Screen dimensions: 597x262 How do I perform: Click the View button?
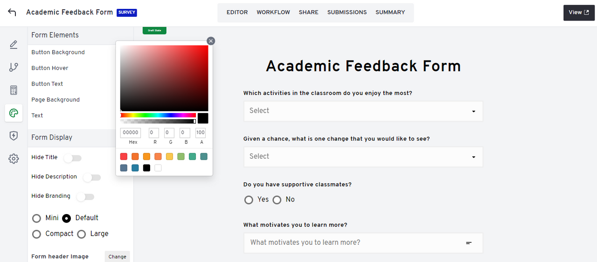578,13
